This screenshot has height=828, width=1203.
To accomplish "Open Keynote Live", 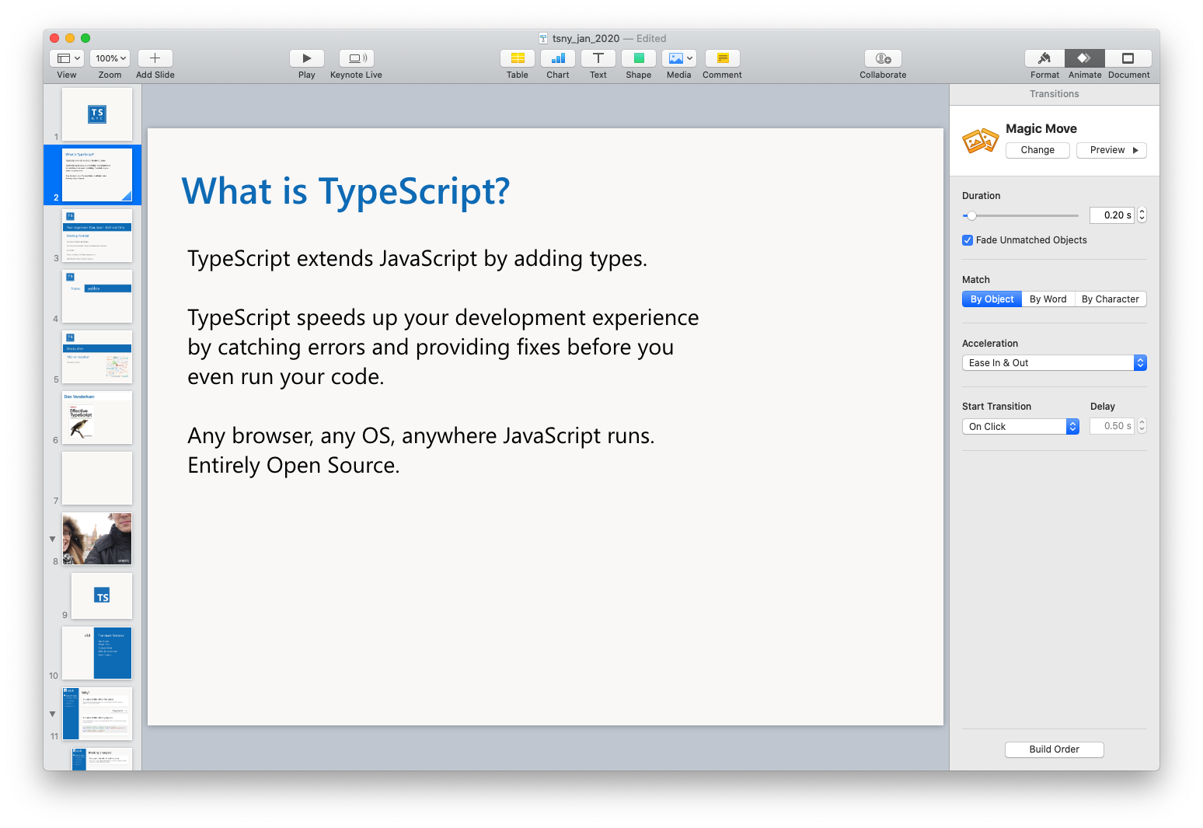I will coord(357,58).
